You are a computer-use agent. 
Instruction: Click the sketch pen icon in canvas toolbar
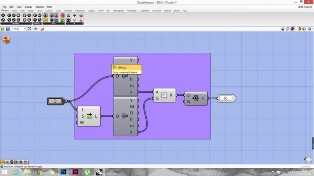42,29
